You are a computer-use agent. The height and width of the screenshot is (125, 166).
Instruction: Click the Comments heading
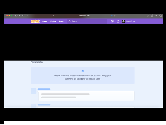coord(37,62)
